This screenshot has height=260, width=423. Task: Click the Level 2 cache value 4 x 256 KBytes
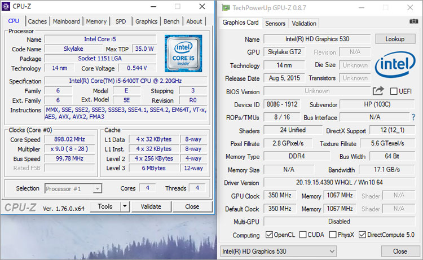click(x=154, y=158)
